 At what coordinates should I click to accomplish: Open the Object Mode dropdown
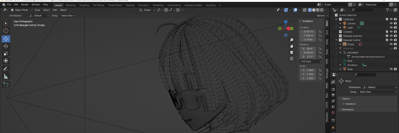tap(20, 10)
